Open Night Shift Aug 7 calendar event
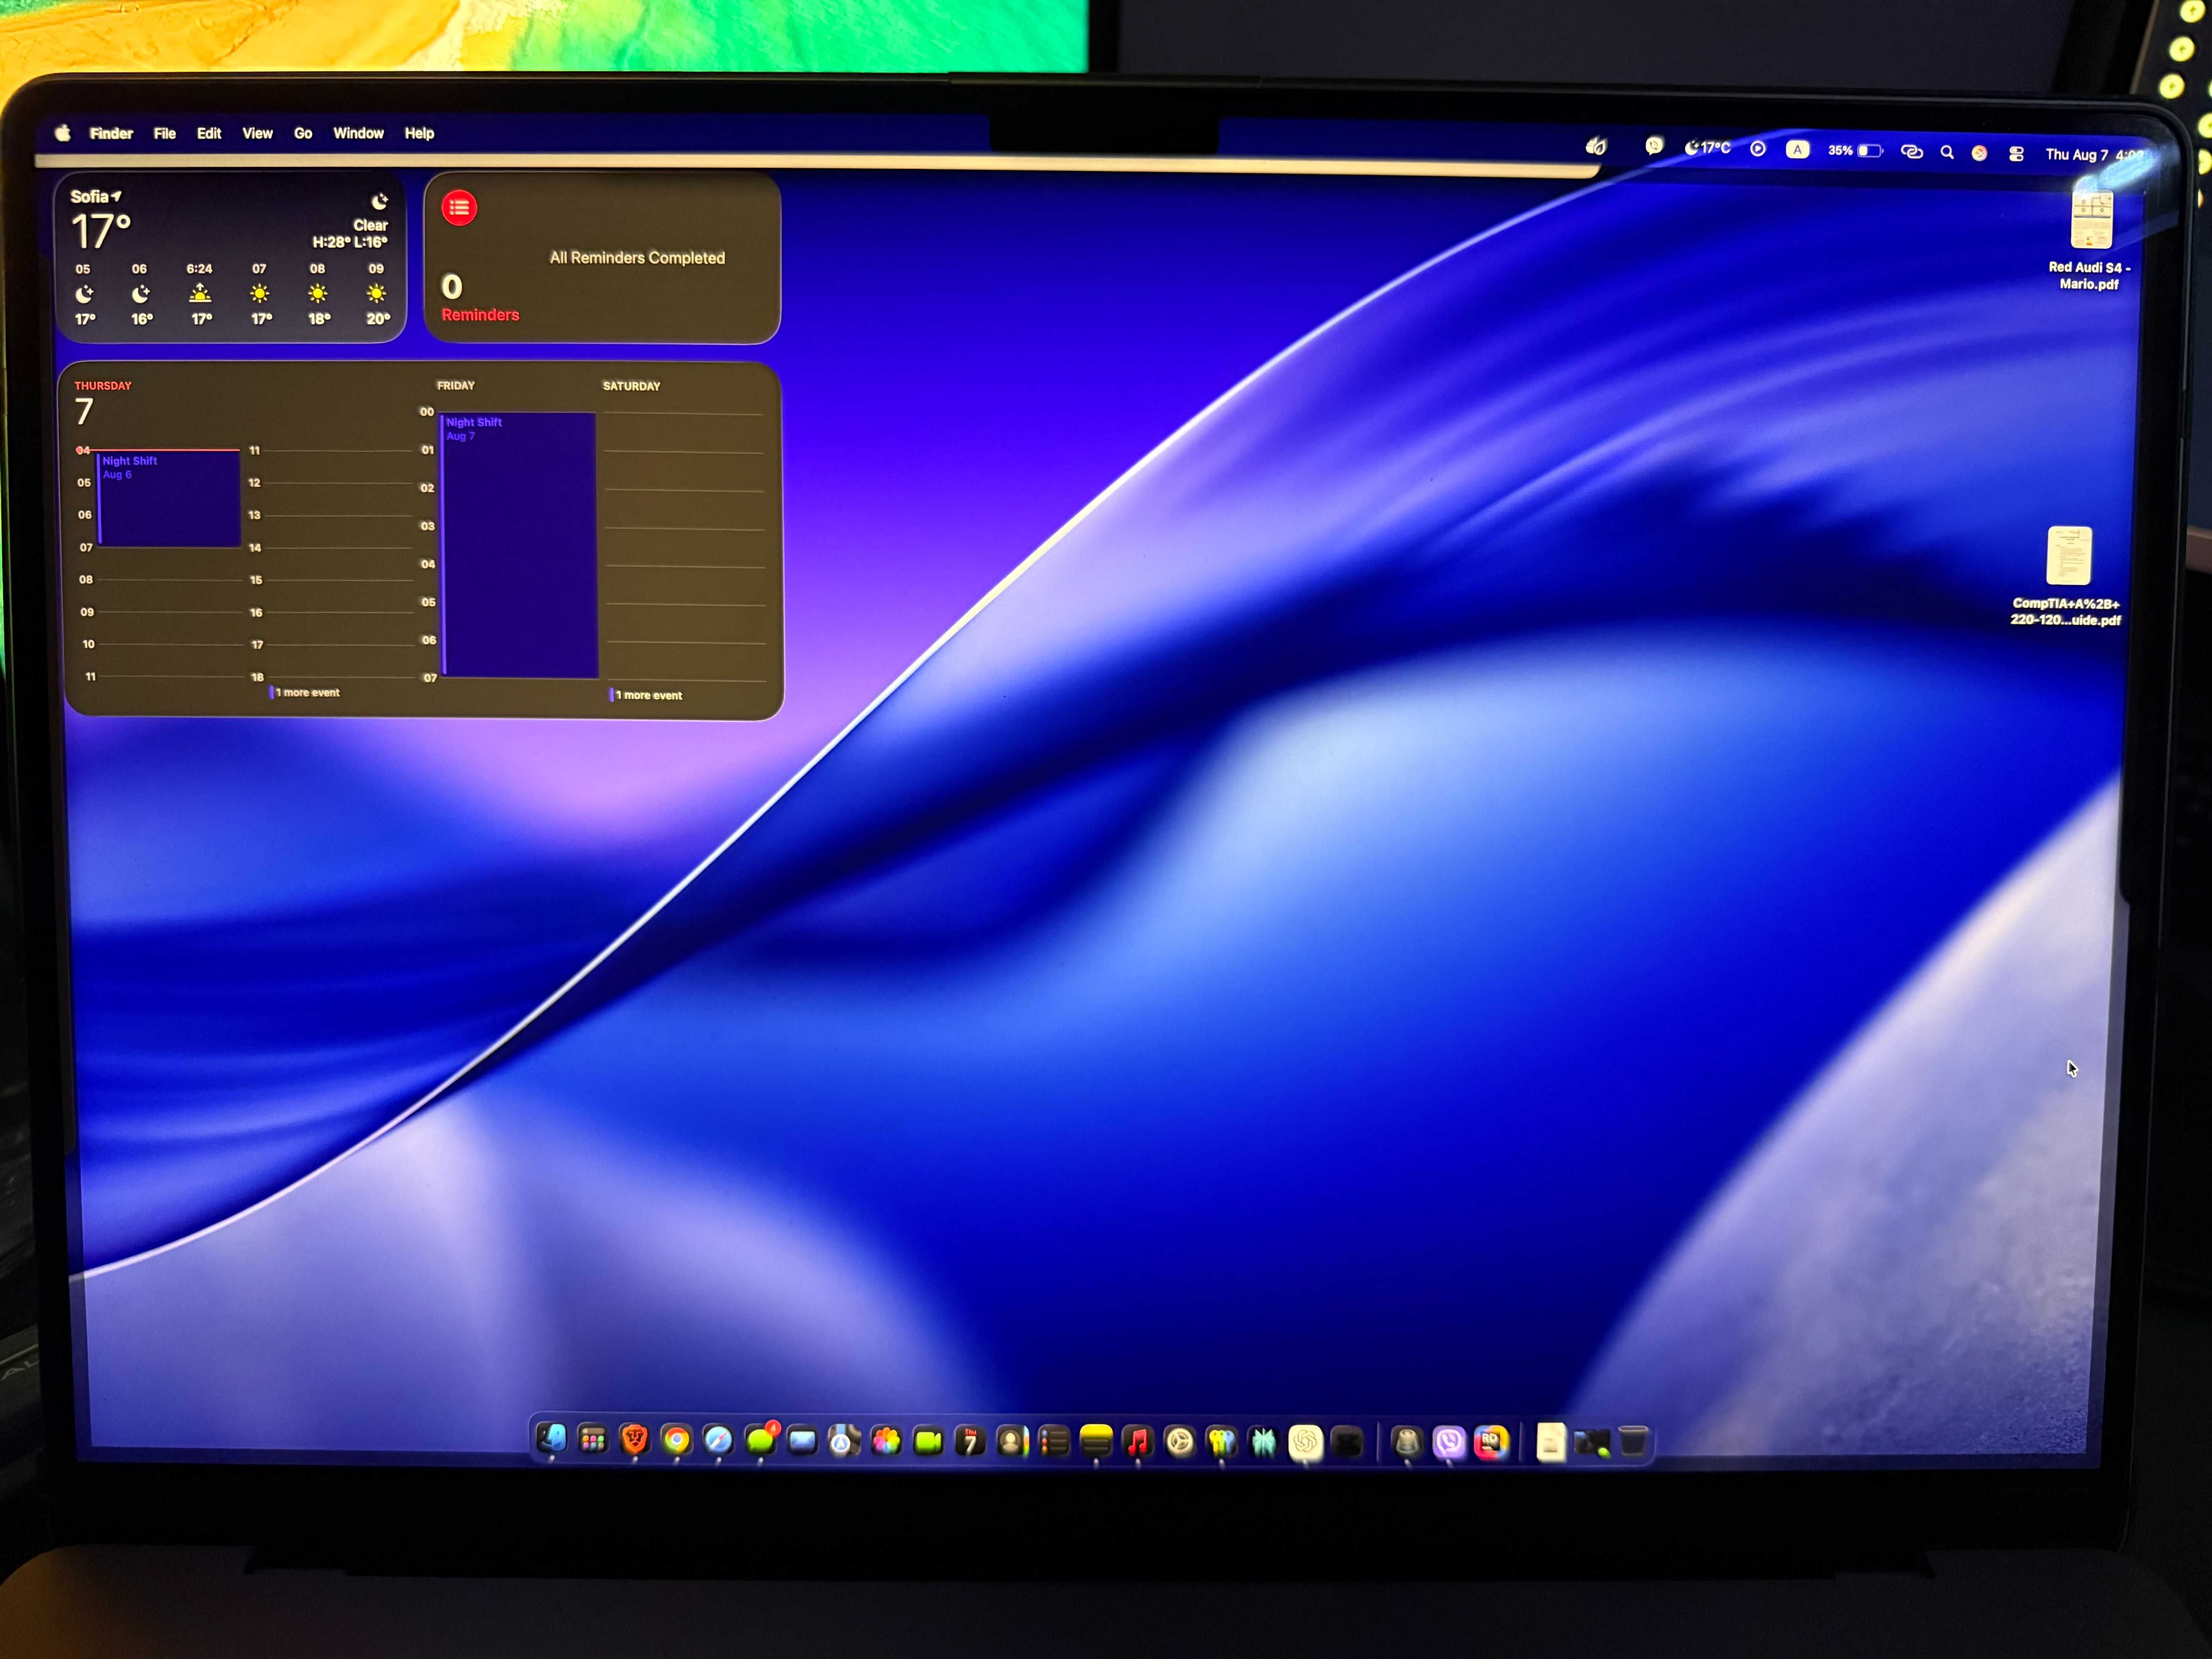 point(519,545)
